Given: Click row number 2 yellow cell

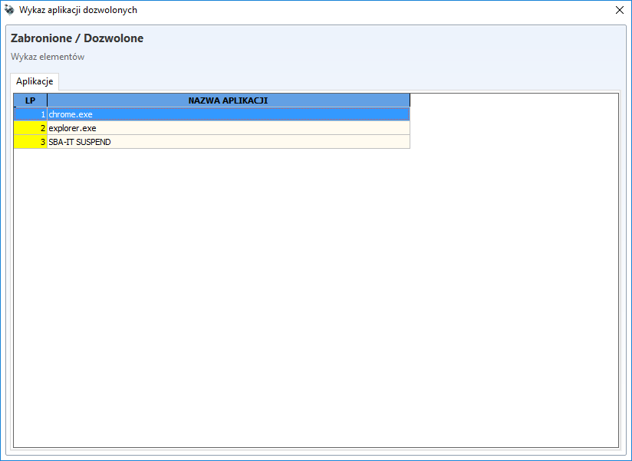Looking at the screenshot, I should tap(30, 128).
